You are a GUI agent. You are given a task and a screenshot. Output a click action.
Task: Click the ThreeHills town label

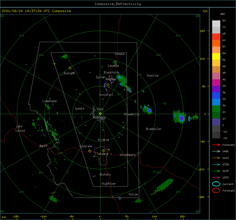131,114
